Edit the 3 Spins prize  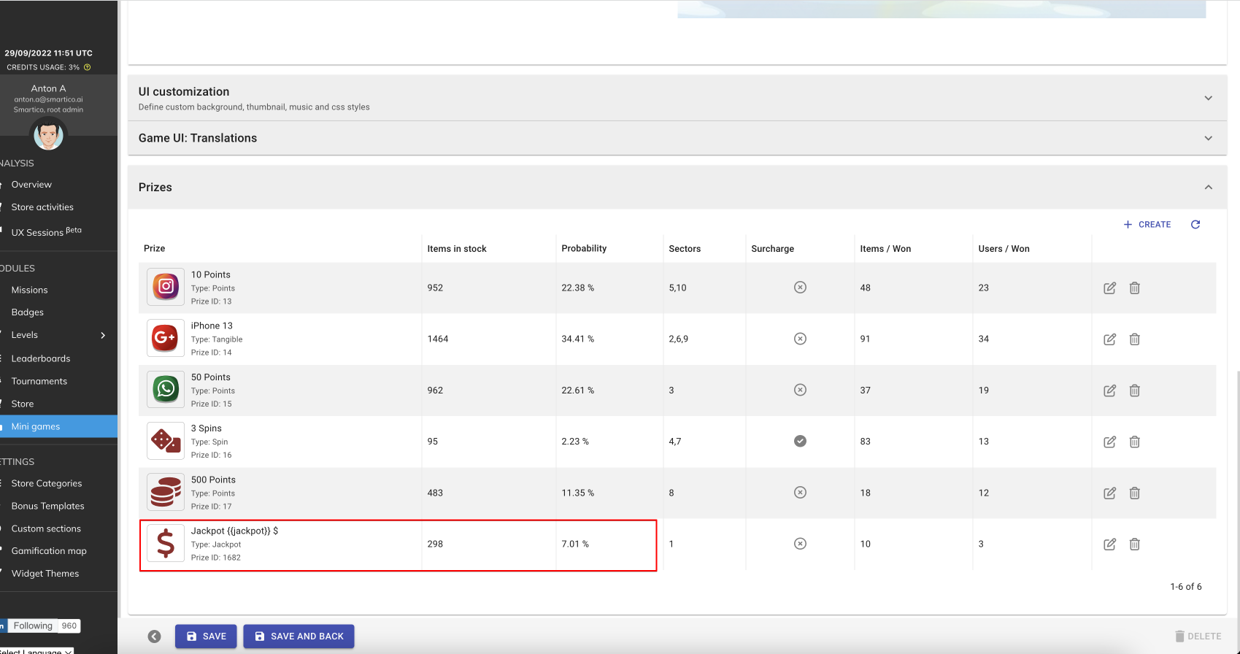pos(1109,442)
